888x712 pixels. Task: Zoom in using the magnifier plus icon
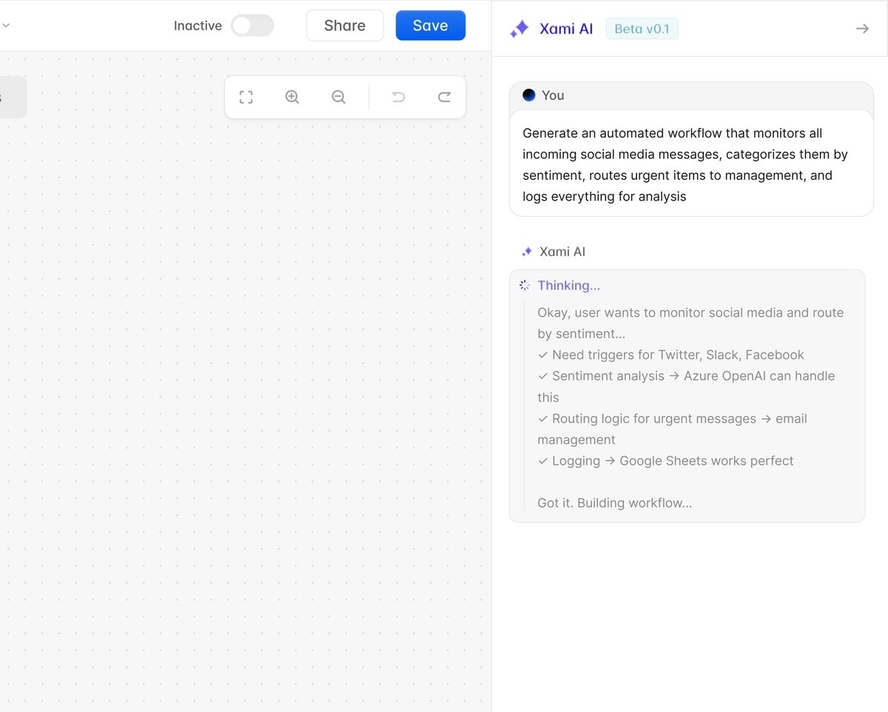[292, 96]
